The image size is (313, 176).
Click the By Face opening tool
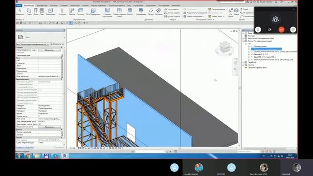231,12
